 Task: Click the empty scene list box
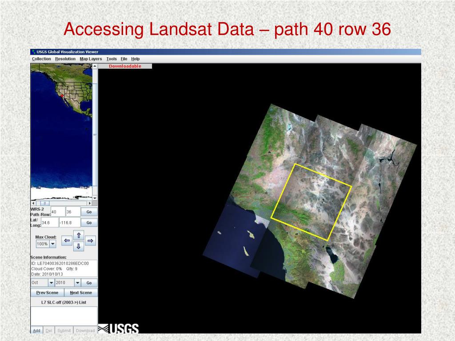pos(64,316)
